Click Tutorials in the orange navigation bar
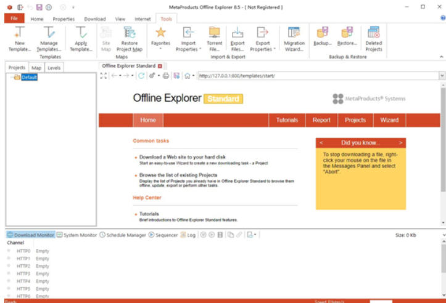Image resolution: width=446 pixels, height=303 pixels. pos(287,120)
